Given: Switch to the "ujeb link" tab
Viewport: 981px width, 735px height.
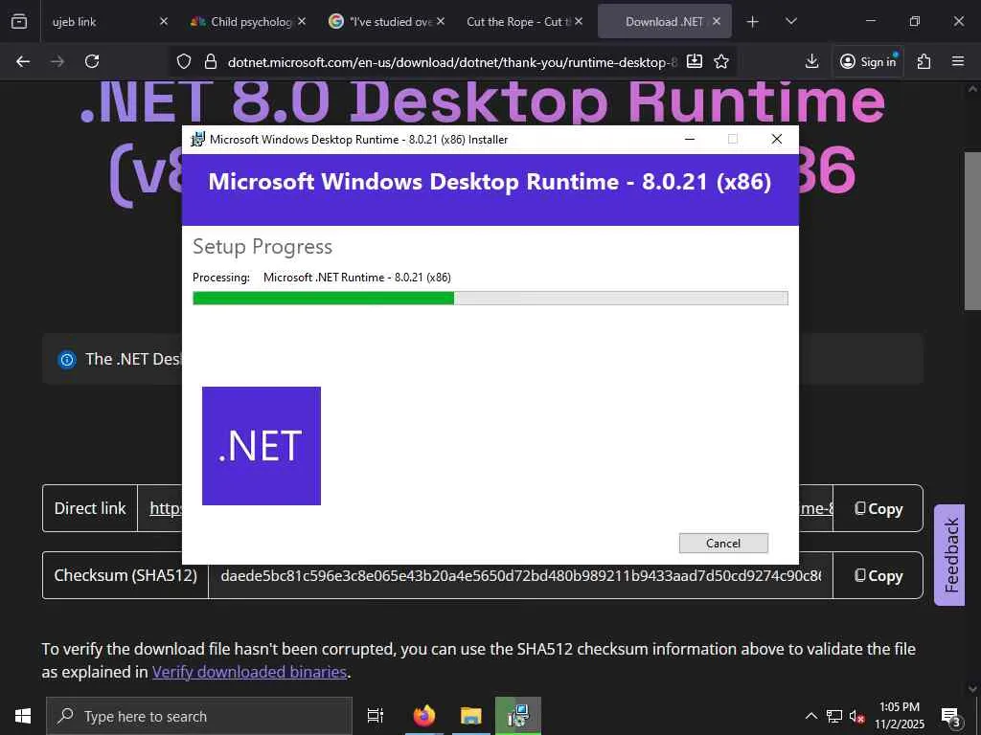Looking at the screenshot, I should pyautogui.click(x=100, y=21).
